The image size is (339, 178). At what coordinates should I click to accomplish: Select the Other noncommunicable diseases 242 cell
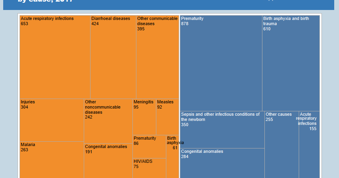[x=108, y=121]
